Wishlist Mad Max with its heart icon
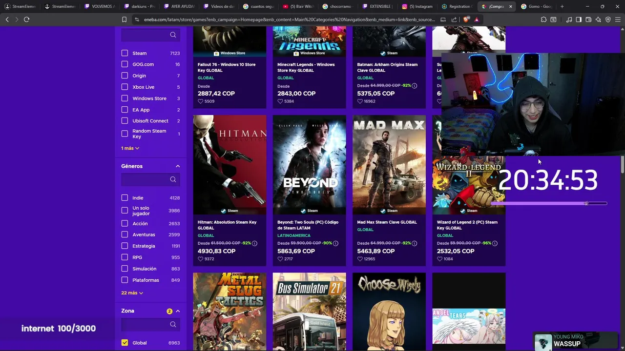The width and height of the screenshot is (625, 351). (360, 259)
